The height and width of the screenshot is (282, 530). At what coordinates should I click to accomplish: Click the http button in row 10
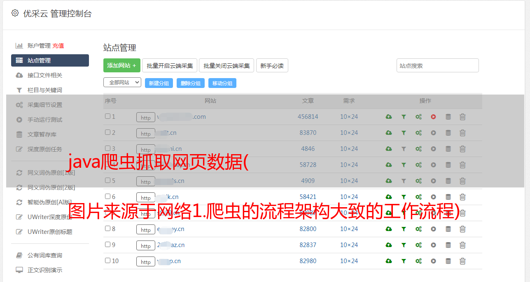click(x=146, y=262)
